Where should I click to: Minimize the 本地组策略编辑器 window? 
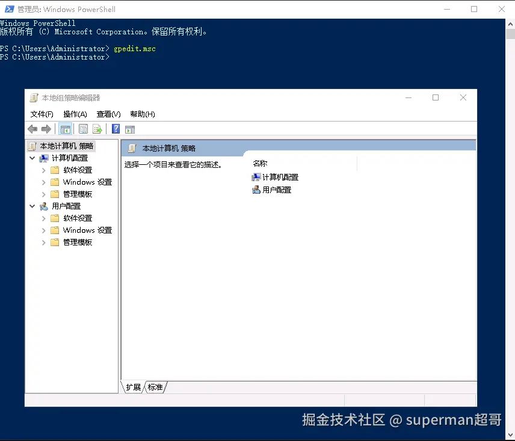pyautogui.click(x=409, y=98)
